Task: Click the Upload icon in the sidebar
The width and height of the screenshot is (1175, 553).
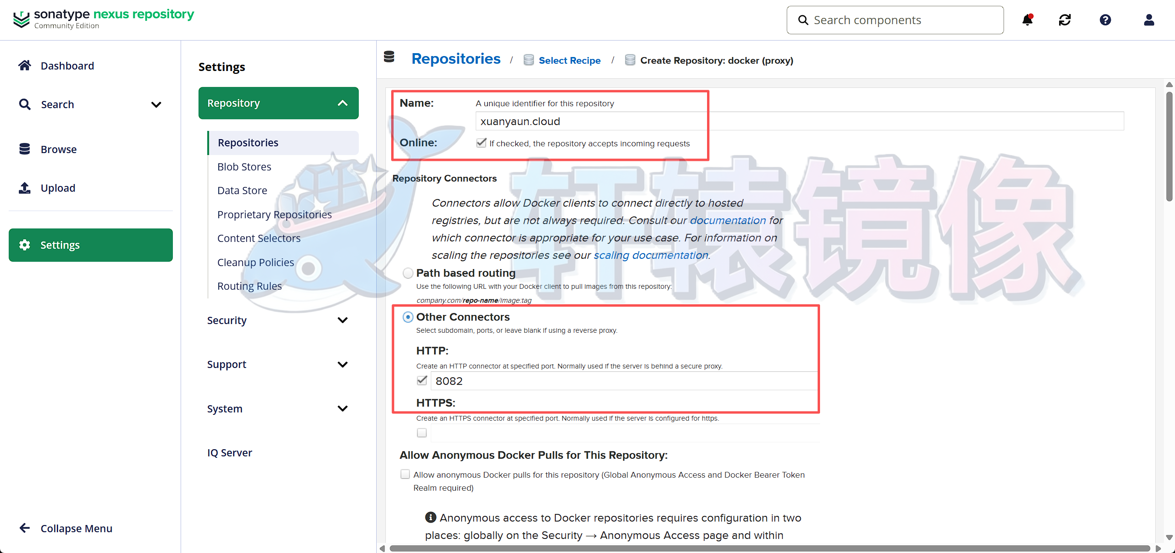Action: point(25,187)
